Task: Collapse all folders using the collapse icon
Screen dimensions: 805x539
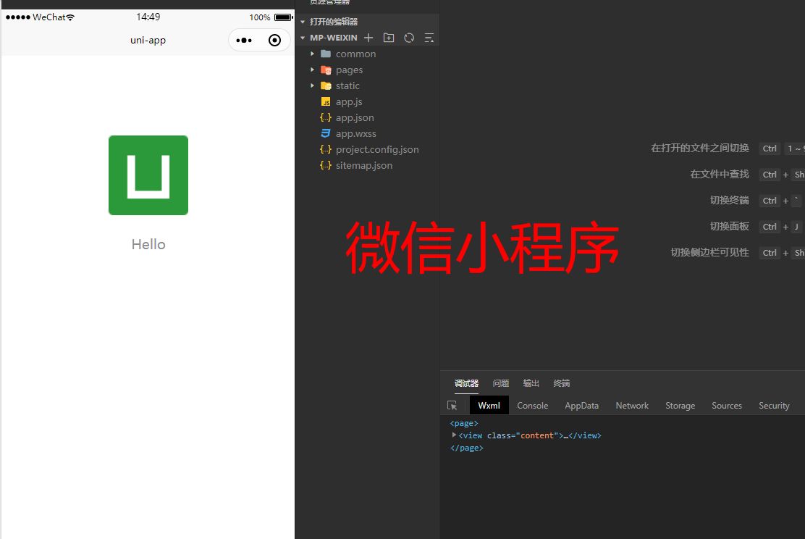Action: tap(429, 38)
